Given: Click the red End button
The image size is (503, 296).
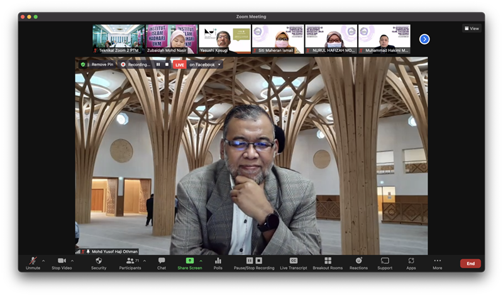Looking at the screenshot, I should 470,263.
